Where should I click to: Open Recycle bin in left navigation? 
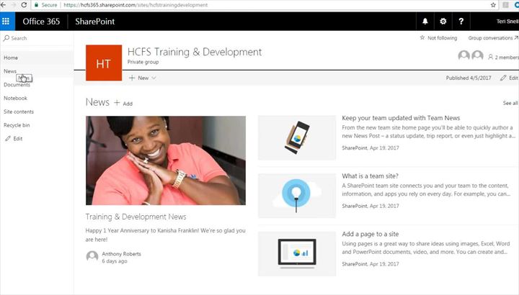(17, 125)
